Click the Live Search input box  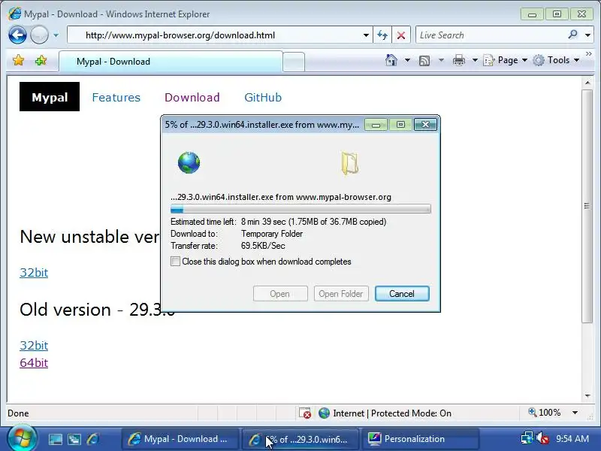[x=491, y=35]
